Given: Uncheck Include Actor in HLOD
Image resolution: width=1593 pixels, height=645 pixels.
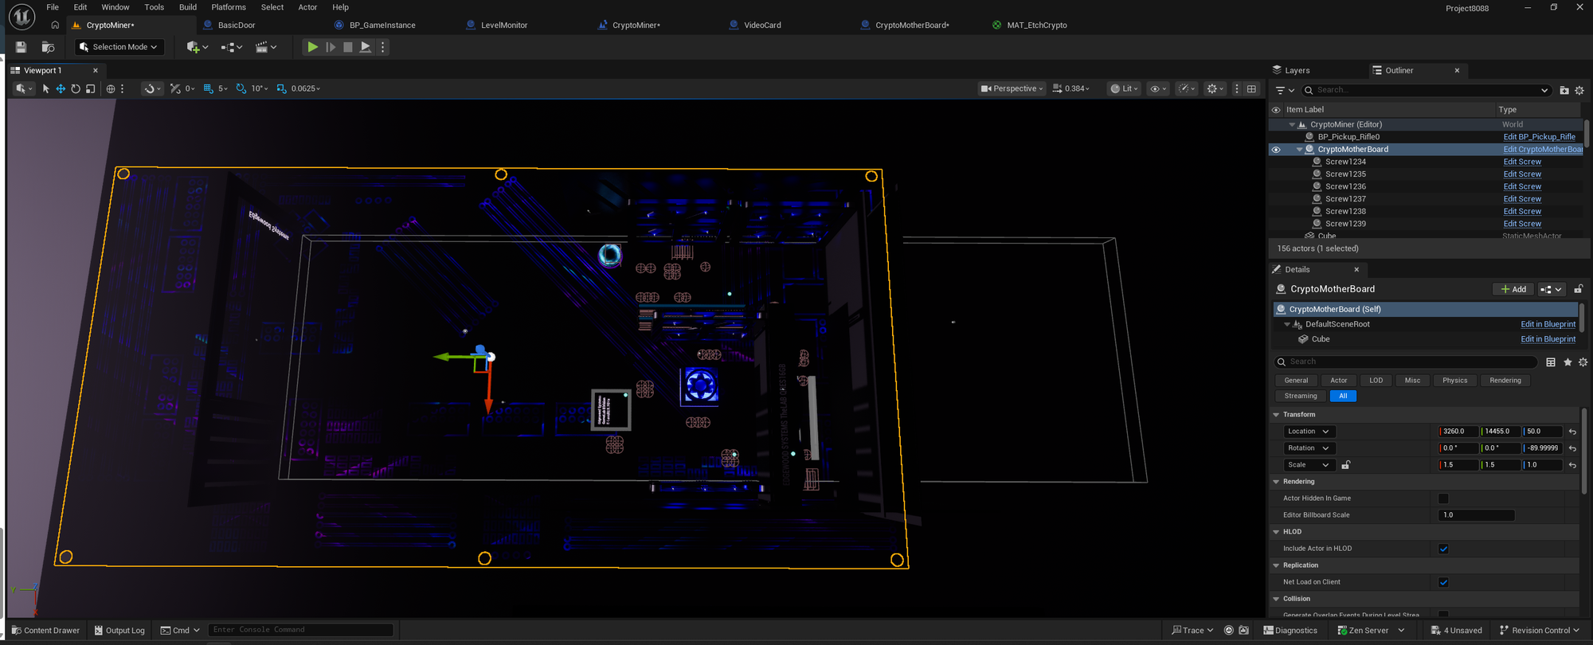Looking at the screenshot, I should [1443, 549].
